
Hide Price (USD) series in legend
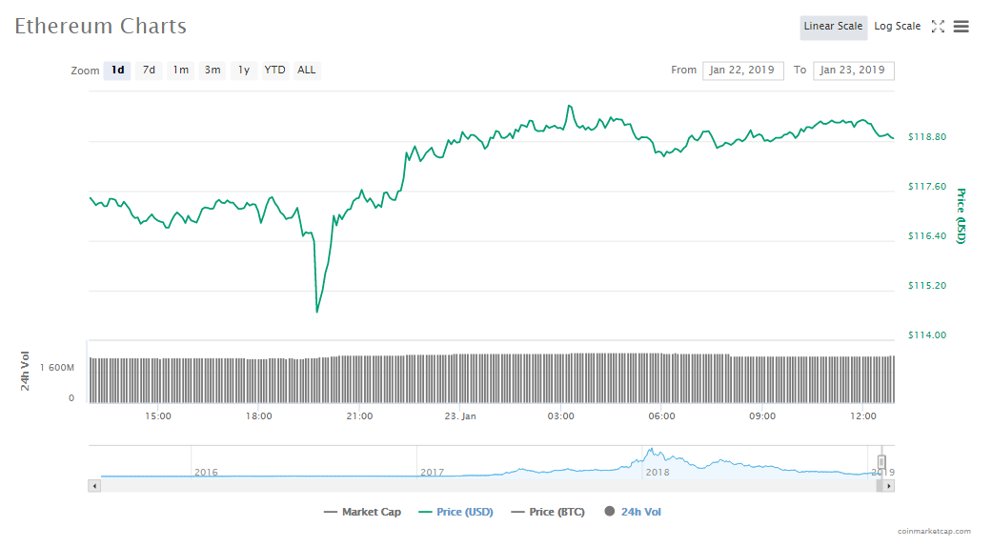pos(456,512)
